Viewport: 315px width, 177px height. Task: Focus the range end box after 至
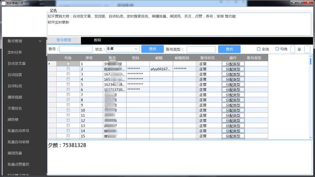click(x=307, y=49)
